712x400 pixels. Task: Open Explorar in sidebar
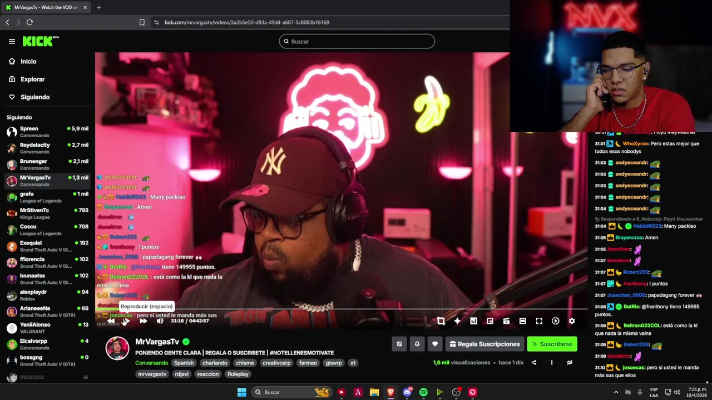pos(27,79)
